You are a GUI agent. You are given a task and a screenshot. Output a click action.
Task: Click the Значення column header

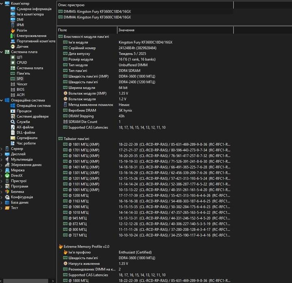pos(175,30)
